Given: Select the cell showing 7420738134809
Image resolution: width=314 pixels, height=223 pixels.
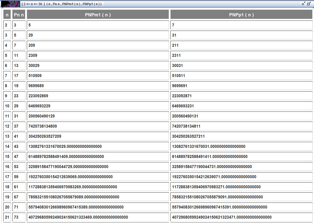Looking at the screenshot, I should 98,126.
